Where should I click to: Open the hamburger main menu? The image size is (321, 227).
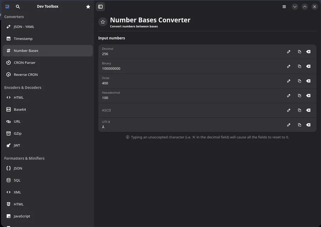[284, 6]
